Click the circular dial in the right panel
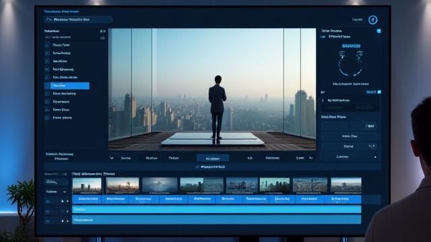 coord(351,65)
